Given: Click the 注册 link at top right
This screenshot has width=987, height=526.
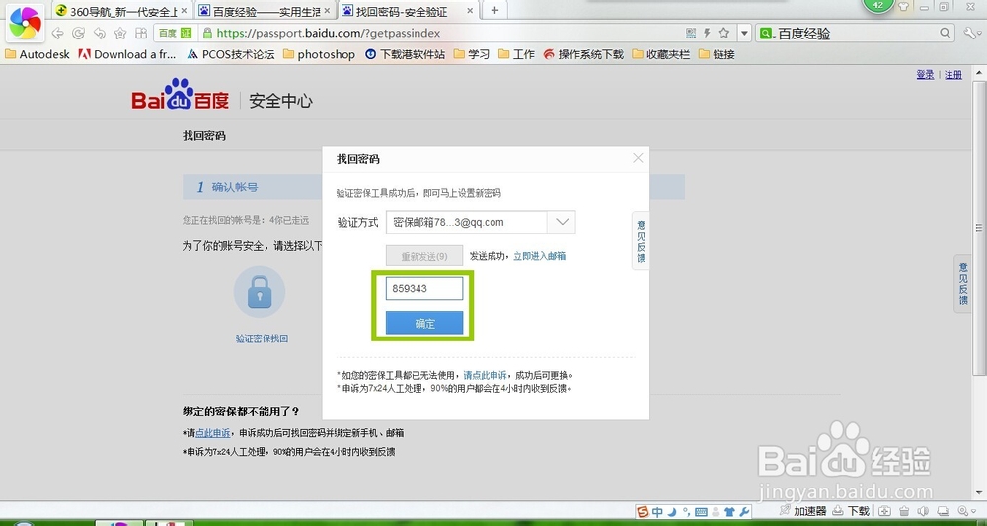Looking at the screenshot, I should tap(953, 75).
